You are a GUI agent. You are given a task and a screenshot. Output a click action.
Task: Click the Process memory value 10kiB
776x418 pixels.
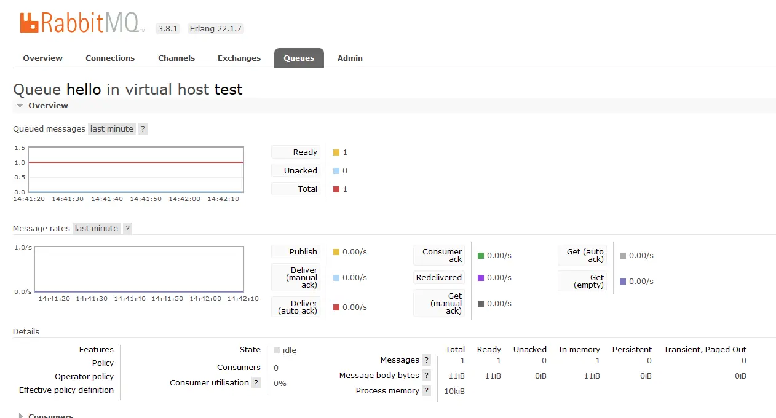[x=454, y=391]
